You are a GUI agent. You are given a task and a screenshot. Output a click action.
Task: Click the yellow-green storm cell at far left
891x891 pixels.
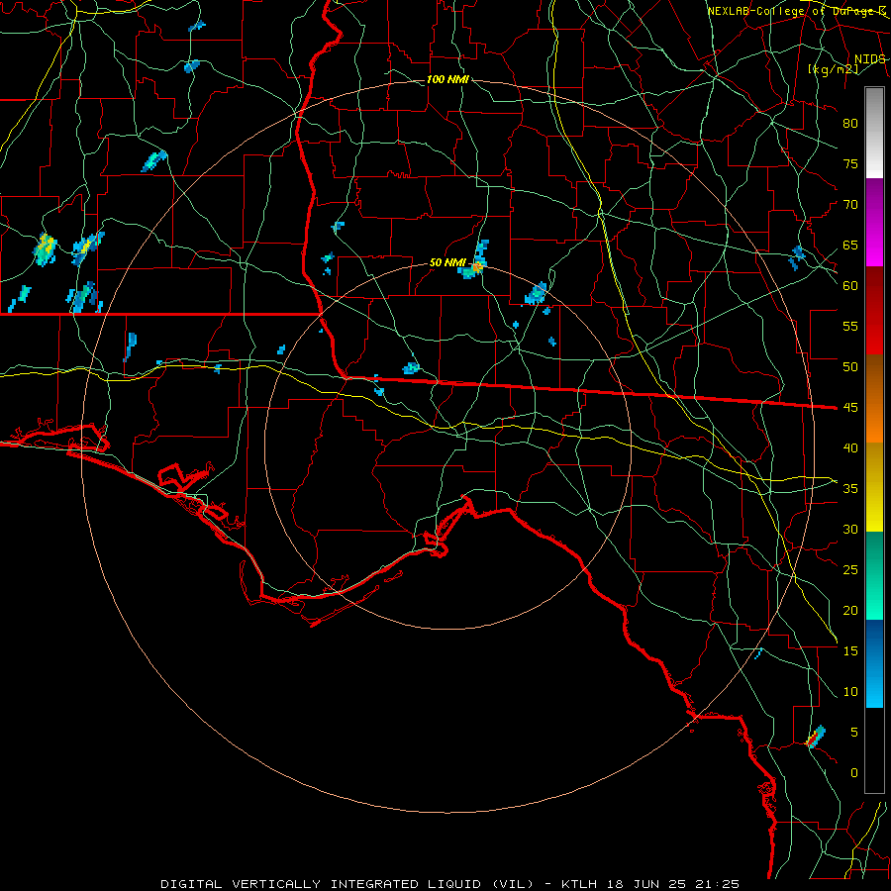(x=46, y=248)
